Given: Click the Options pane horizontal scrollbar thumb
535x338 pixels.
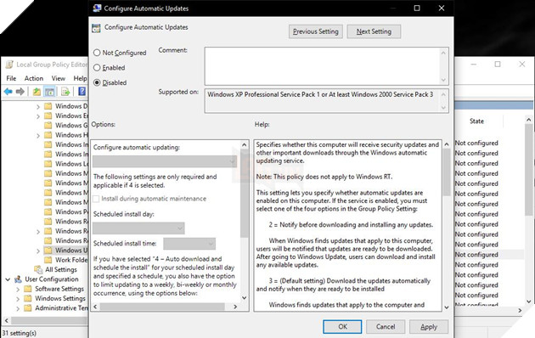Looking at the screenshot, I should point(162,307).
